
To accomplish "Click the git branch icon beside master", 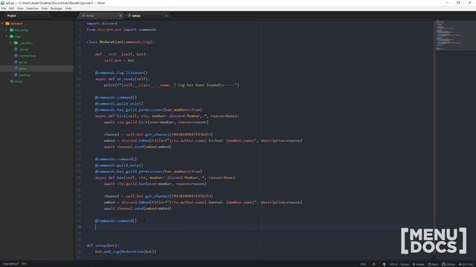I will [414, 264].
